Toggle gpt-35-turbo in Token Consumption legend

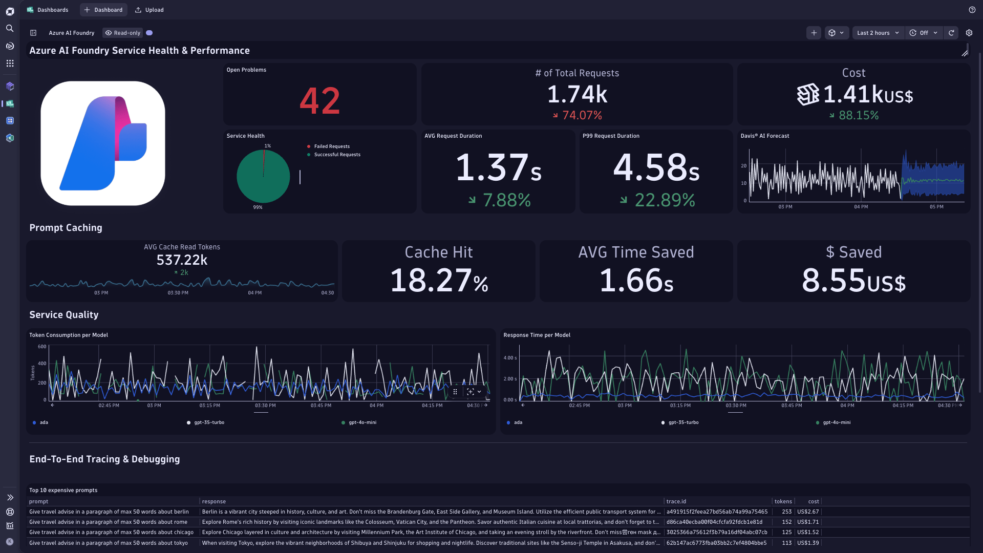pyautogui.click(x=205, y=423)
